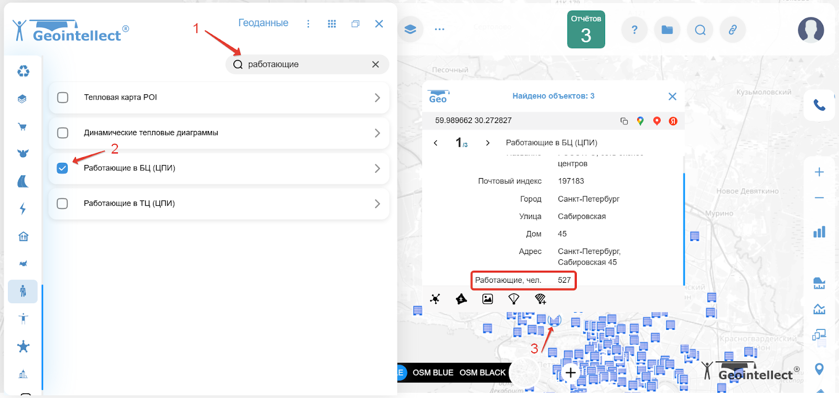Viewport: 839px width, 398px height.
Task: Open the folder icon in top toolbar
Action: tap(667, 30)
